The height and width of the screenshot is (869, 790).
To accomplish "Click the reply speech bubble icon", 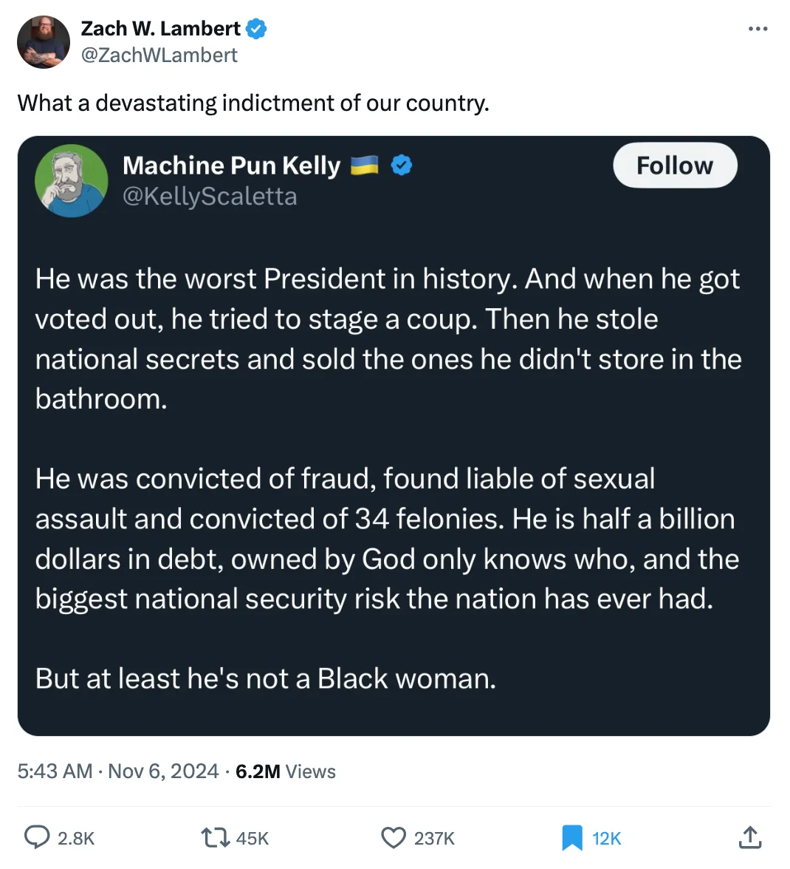I will point(37,836).
